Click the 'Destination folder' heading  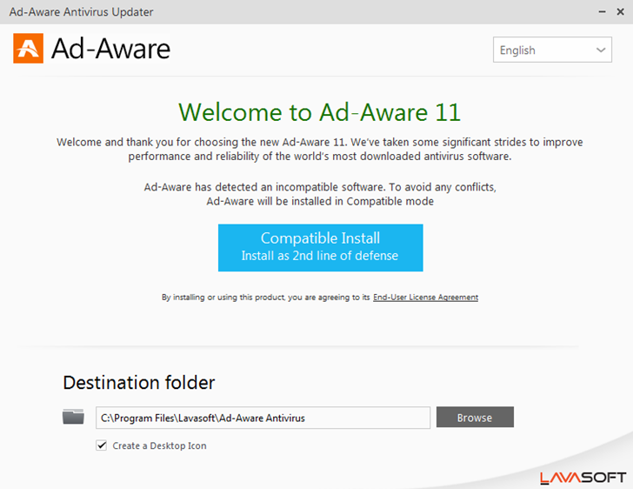coord(139,382)
